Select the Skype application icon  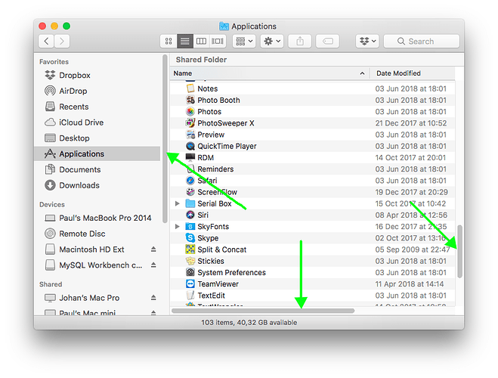(191, 238)
